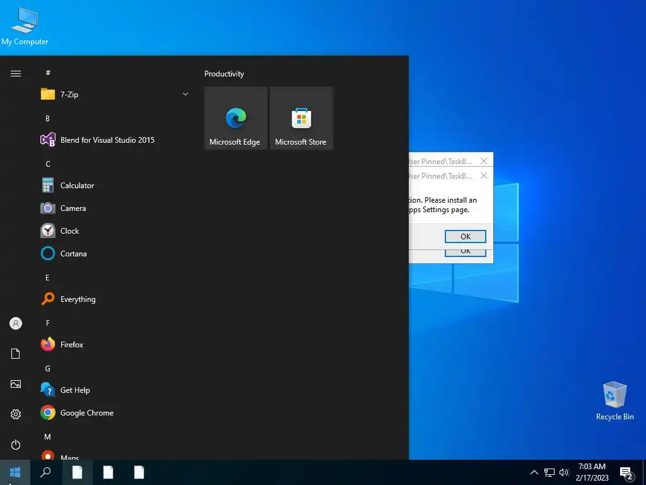646x485 pixels.
Task: Click the C letter header
Action: [48, 164]
